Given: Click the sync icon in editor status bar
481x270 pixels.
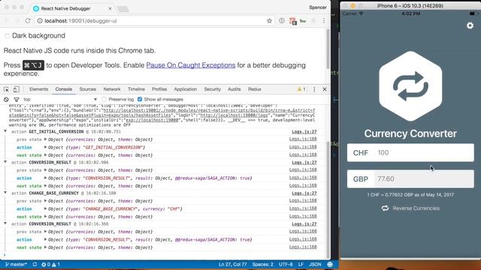Looking at the screenshot, I should pos(35,264).
